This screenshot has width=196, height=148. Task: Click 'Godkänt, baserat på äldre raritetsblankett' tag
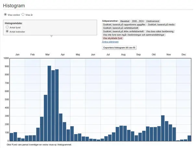click(123, 32)
